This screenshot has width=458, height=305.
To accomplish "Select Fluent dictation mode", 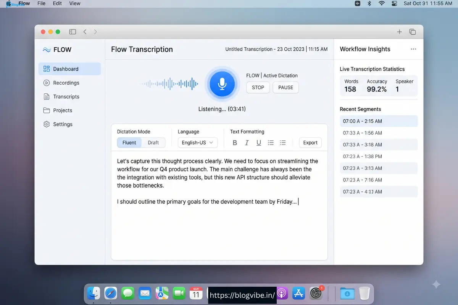I will (129, 143).
